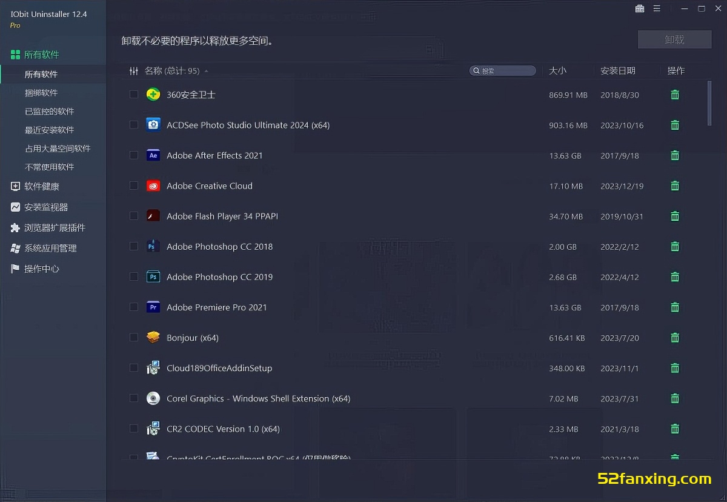
Task: Click the vertical scrollbar of software list
Action: (709, 103)
